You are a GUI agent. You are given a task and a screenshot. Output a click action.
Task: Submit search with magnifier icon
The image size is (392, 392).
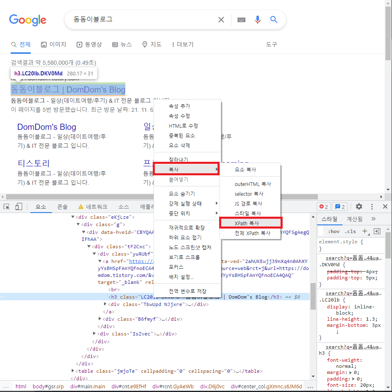coord(274,20)
